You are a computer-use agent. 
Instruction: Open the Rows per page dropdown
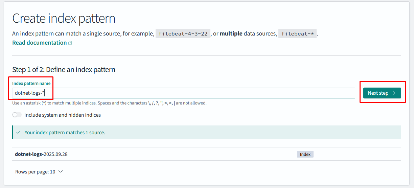click(x=39, y=172)
